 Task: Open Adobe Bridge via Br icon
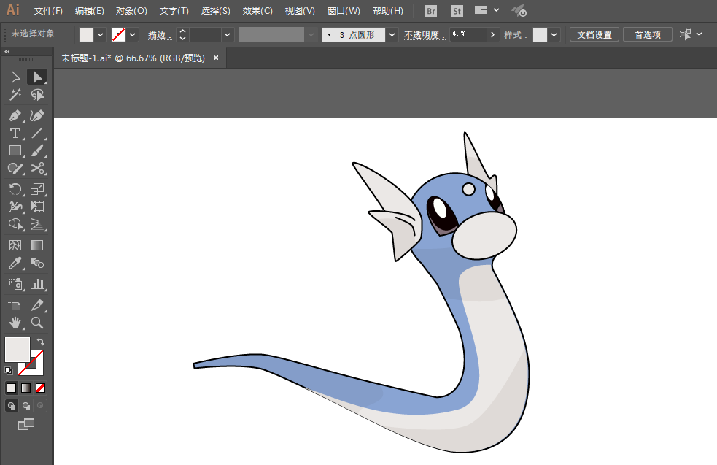431,11
